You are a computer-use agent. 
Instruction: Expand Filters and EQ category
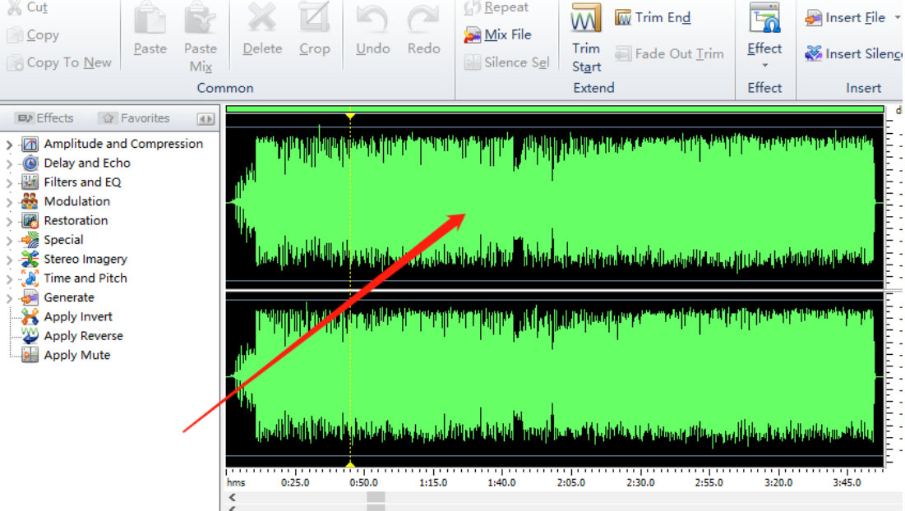(9, 183)
